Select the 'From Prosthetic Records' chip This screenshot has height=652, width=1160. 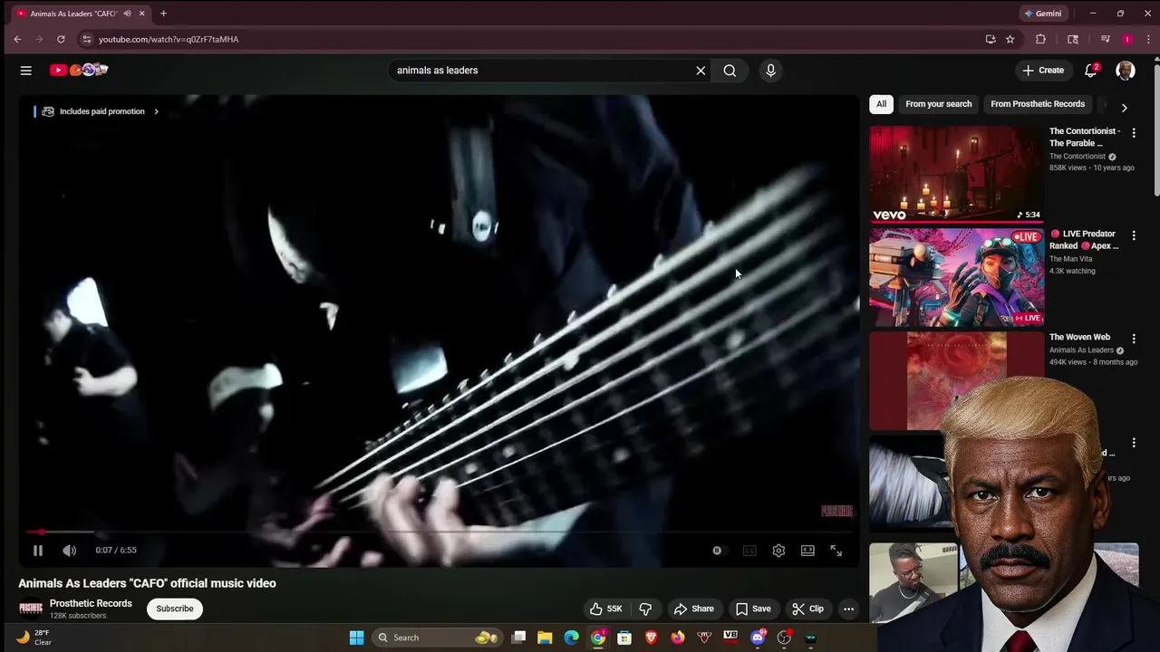click(x=1038, y=104)
